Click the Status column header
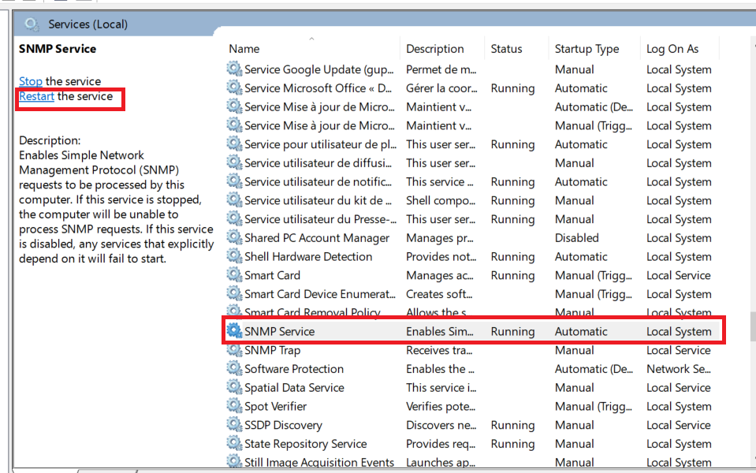Screen dimensions: 756x473 click(506, 49)
